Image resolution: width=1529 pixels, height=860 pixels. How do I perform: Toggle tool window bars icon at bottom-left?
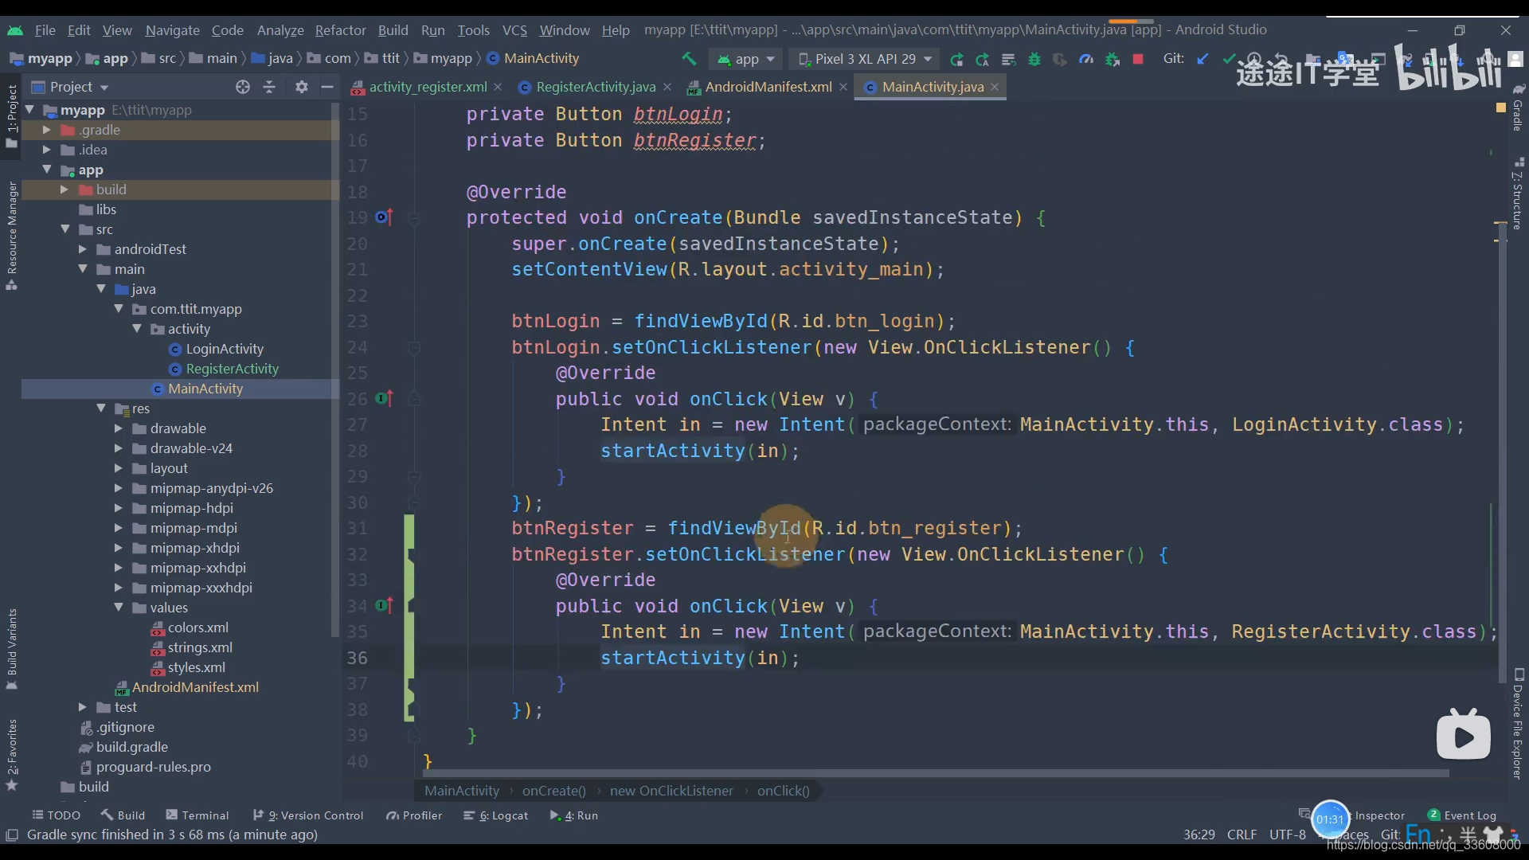pos(12,835)
